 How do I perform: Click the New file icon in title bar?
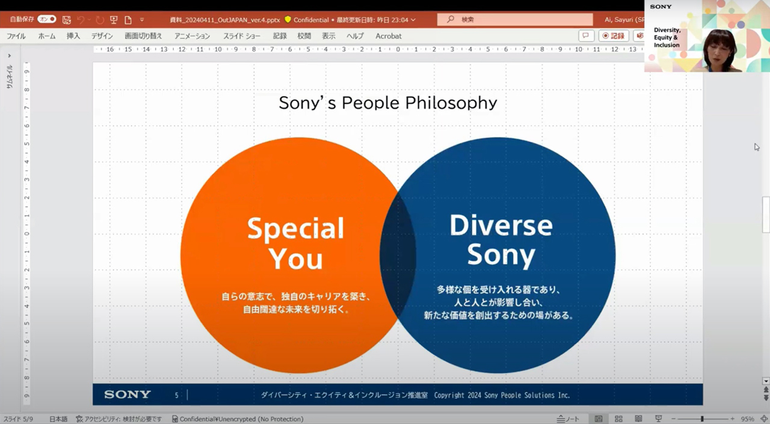tap(128, 20)
